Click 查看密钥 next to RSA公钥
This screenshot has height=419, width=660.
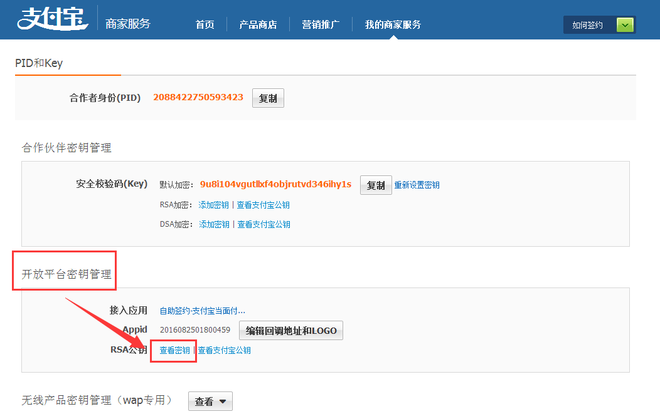tap(174, 351)
